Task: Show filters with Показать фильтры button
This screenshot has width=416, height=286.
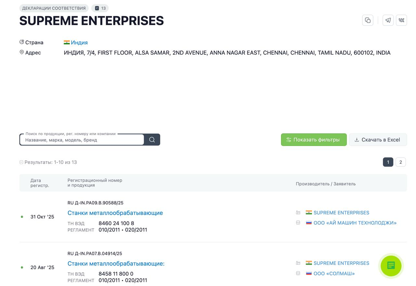Action: (314, 140)
